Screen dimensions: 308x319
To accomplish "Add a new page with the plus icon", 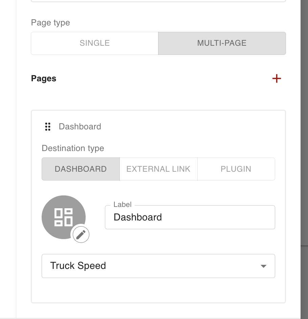I will click(277, 79).
